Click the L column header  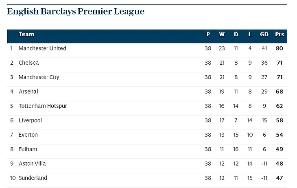(x=250, y=35)
